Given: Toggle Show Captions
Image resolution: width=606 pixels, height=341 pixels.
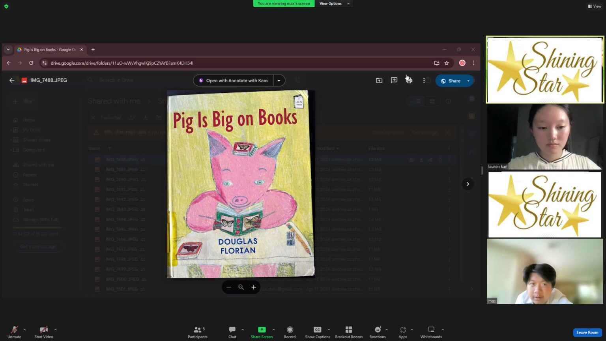Looking at the screenshot, I should tap(317, 332).
